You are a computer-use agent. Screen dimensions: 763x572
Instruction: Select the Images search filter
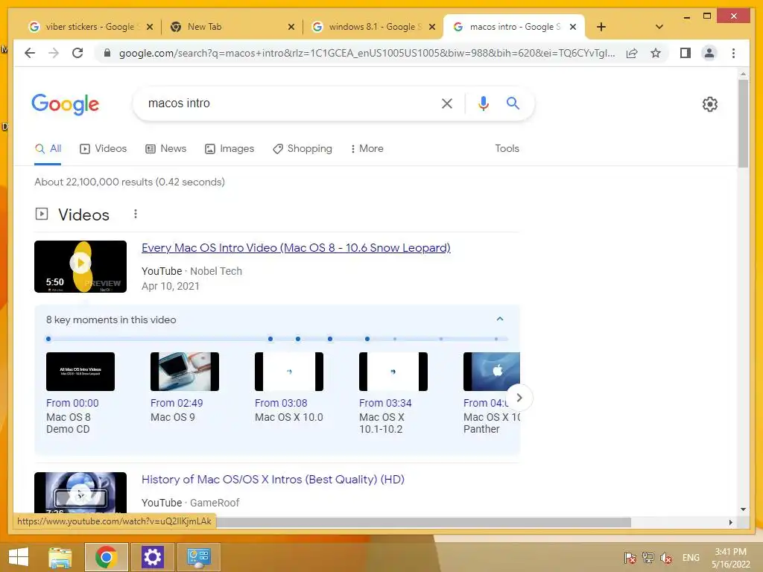click(229, 148)
